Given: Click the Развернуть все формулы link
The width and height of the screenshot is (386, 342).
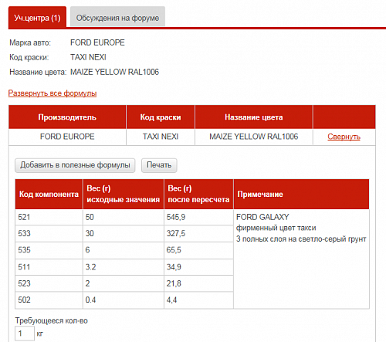Looking at the screenshot, I should 52,93.
